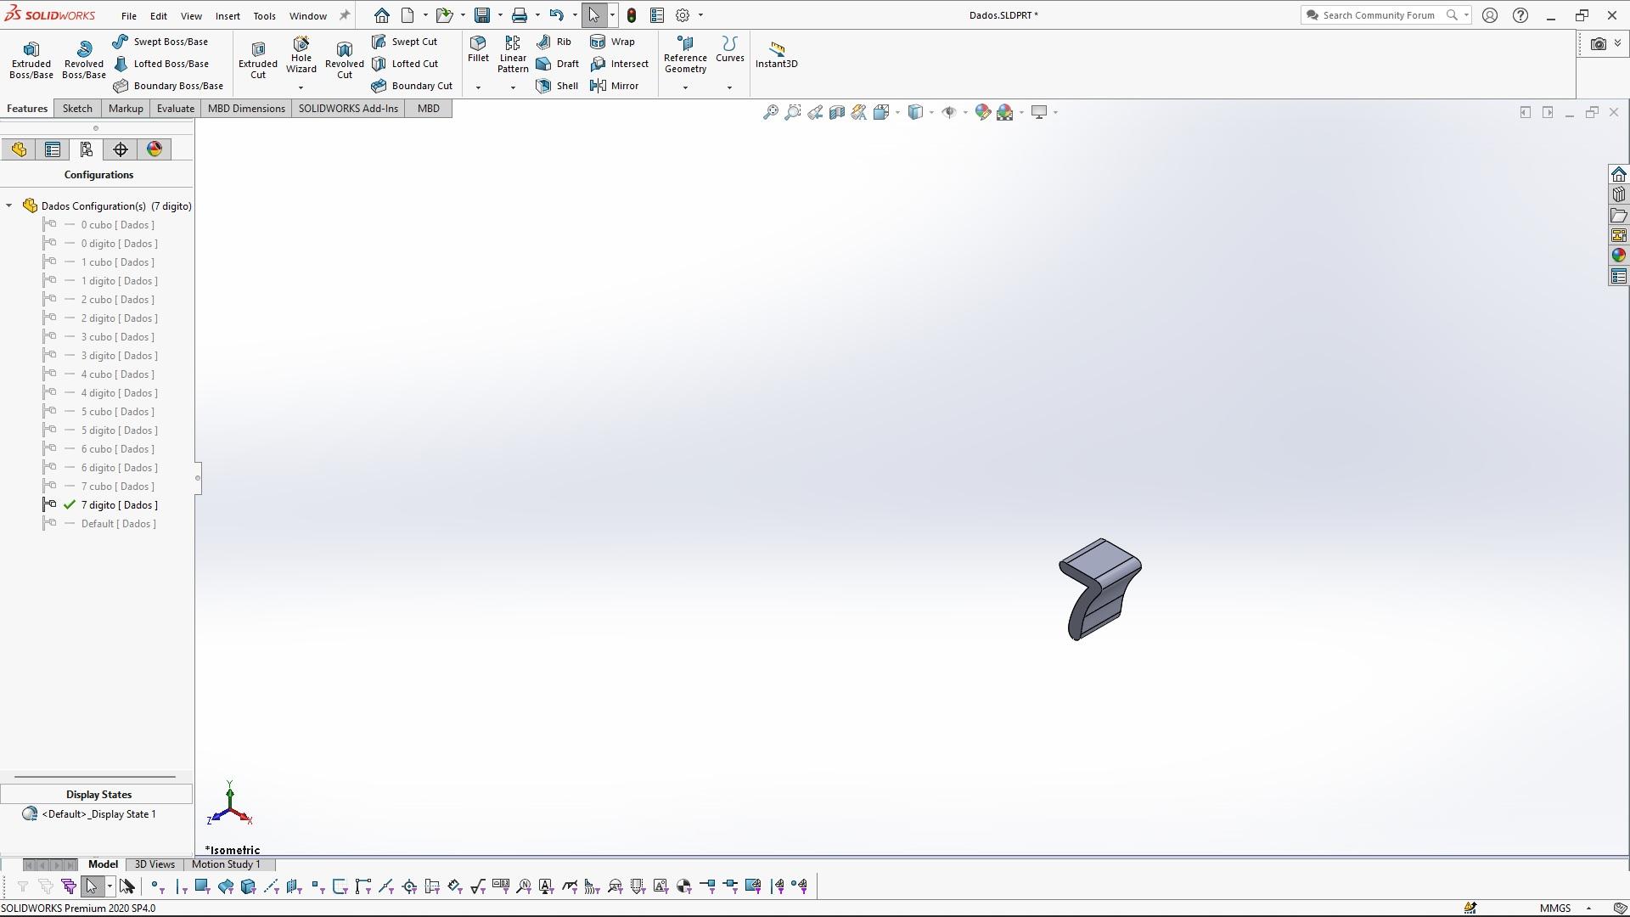Open the units MMGS dropdown
Image resolution: width=1630 pixels, height=917 pixels.
(1565, 908)
